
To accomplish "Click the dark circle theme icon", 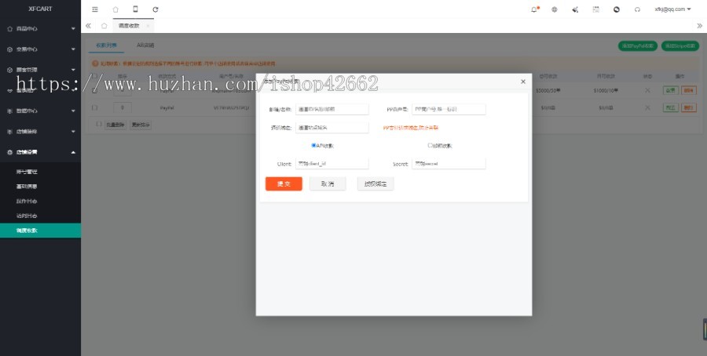I will [x=617, y=9].
